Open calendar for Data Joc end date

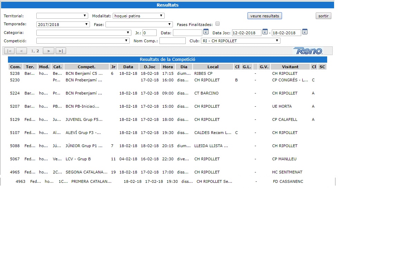coord(305,32)
